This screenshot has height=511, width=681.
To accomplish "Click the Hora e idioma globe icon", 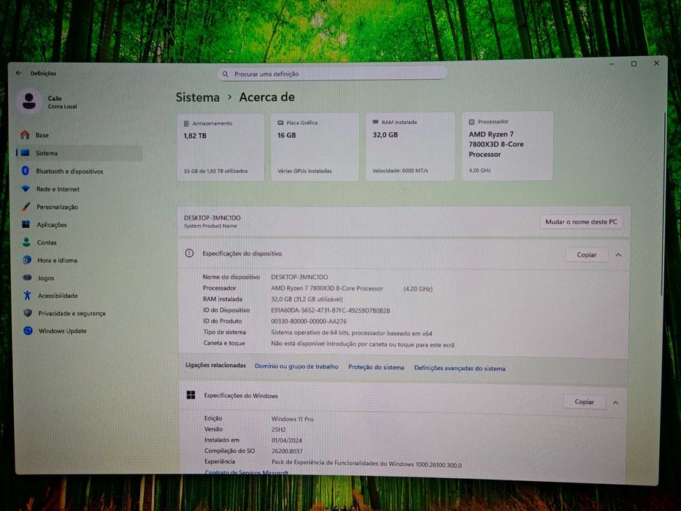I will coord(27,260).
